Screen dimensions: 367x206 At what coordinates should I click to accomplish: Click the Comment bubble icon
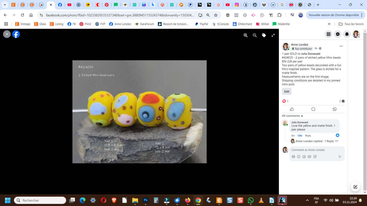(x=313, y=109)
